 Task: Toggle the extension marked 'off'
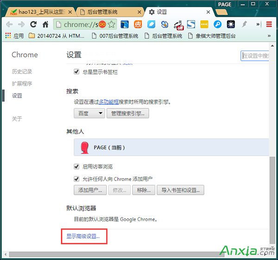(178, 25)
